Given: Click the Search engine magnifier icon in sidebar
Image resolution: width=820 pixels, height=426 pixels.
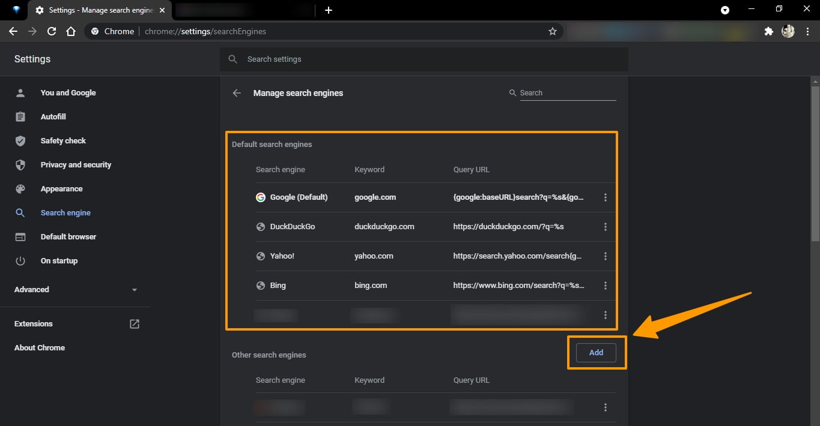Looking at the screenshot, I should [x=20, y=213].
